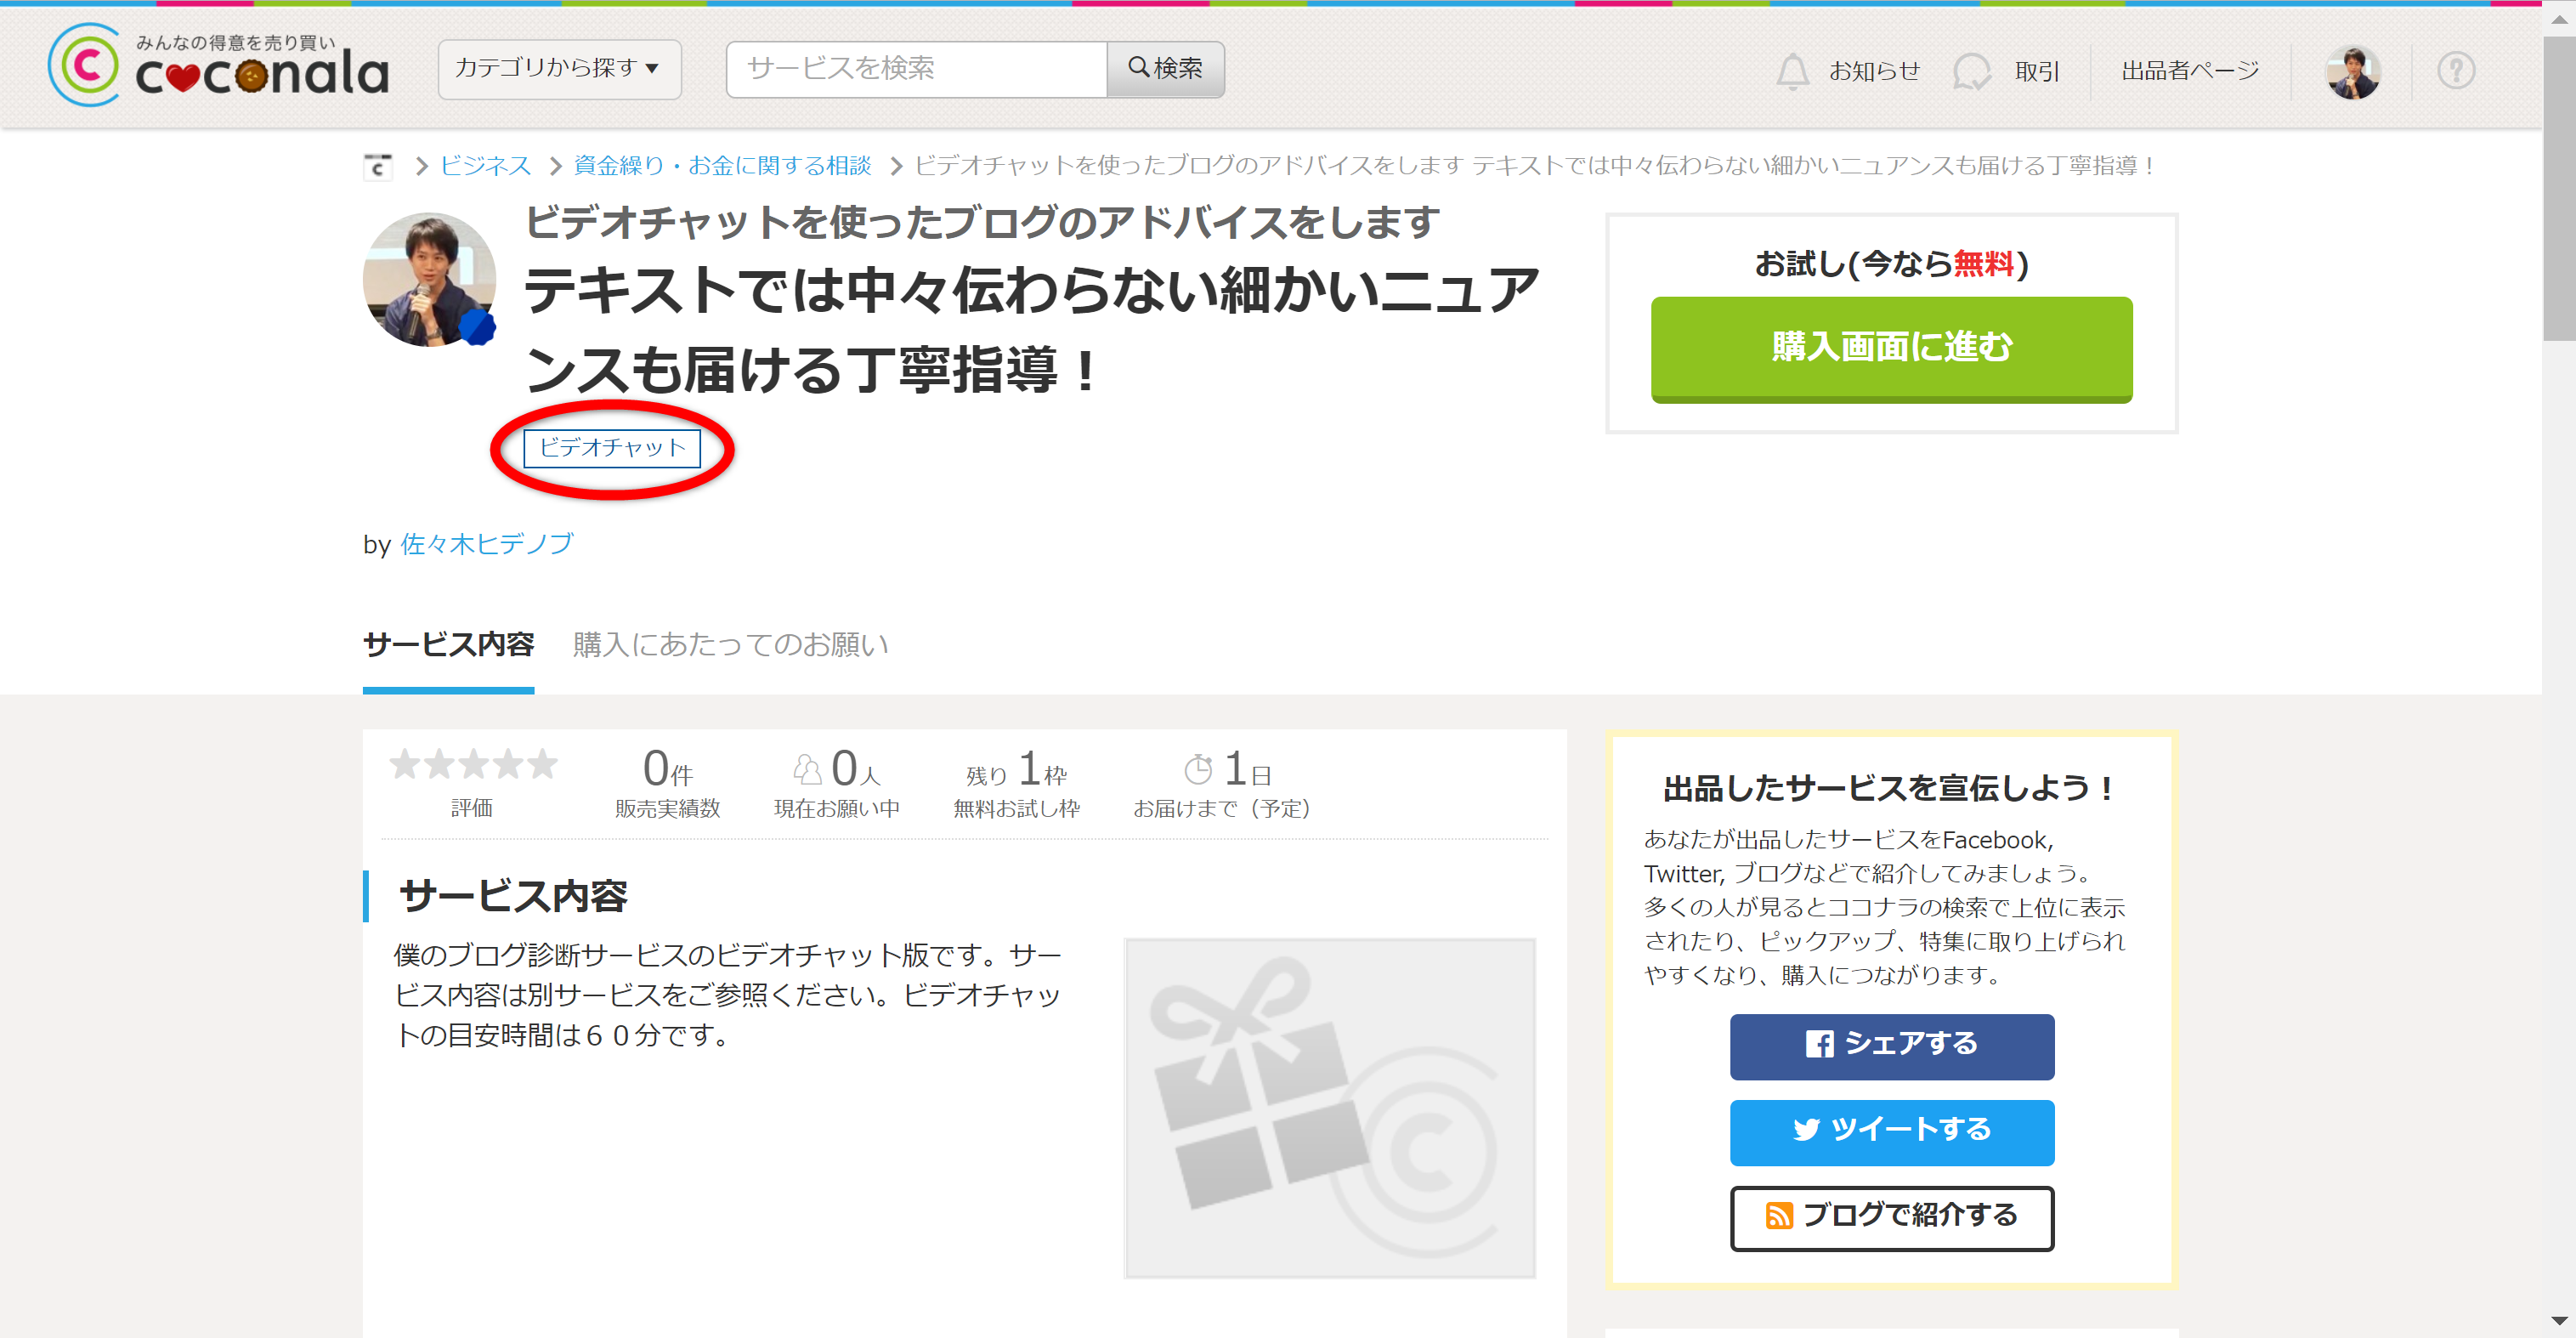Select the サービス内容 tab
This screenshot has height=1338, width=2576.
pyautogui.click(x=448, y=645)
